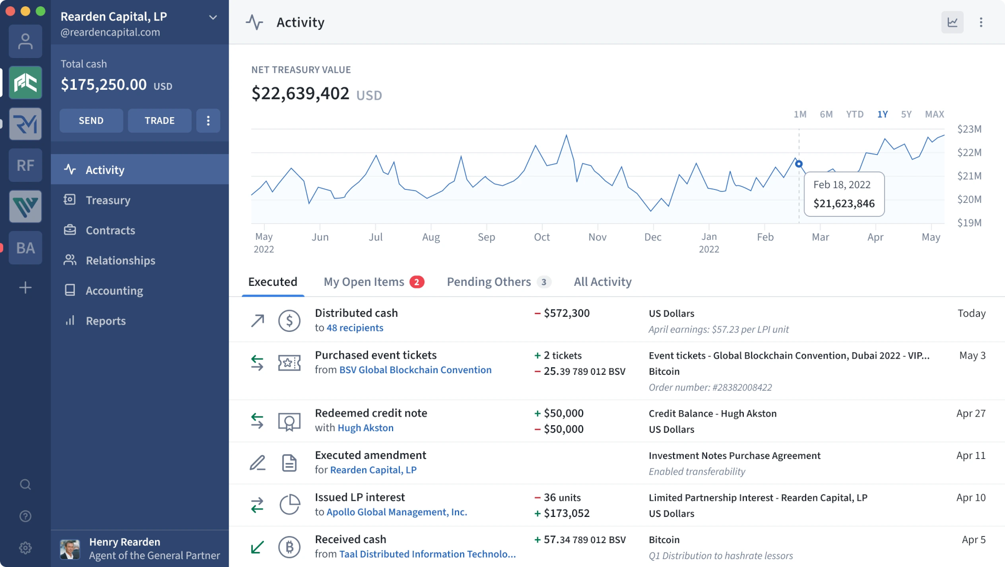Click the Send button
1005x567 pixels.
click(x=91, y=121)
